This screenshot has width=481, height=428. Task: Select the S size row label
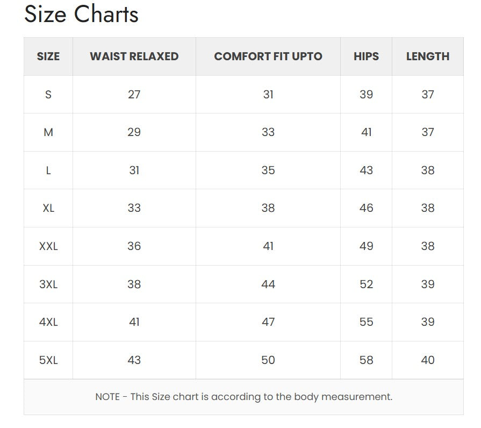[x=48, y=95]
